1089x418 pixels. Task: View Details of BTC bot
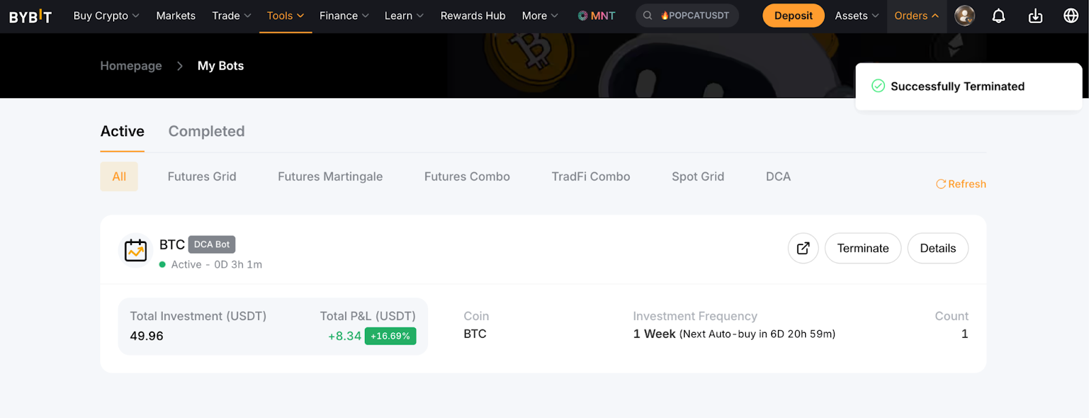pyautogui.click(x=937, y=248)
